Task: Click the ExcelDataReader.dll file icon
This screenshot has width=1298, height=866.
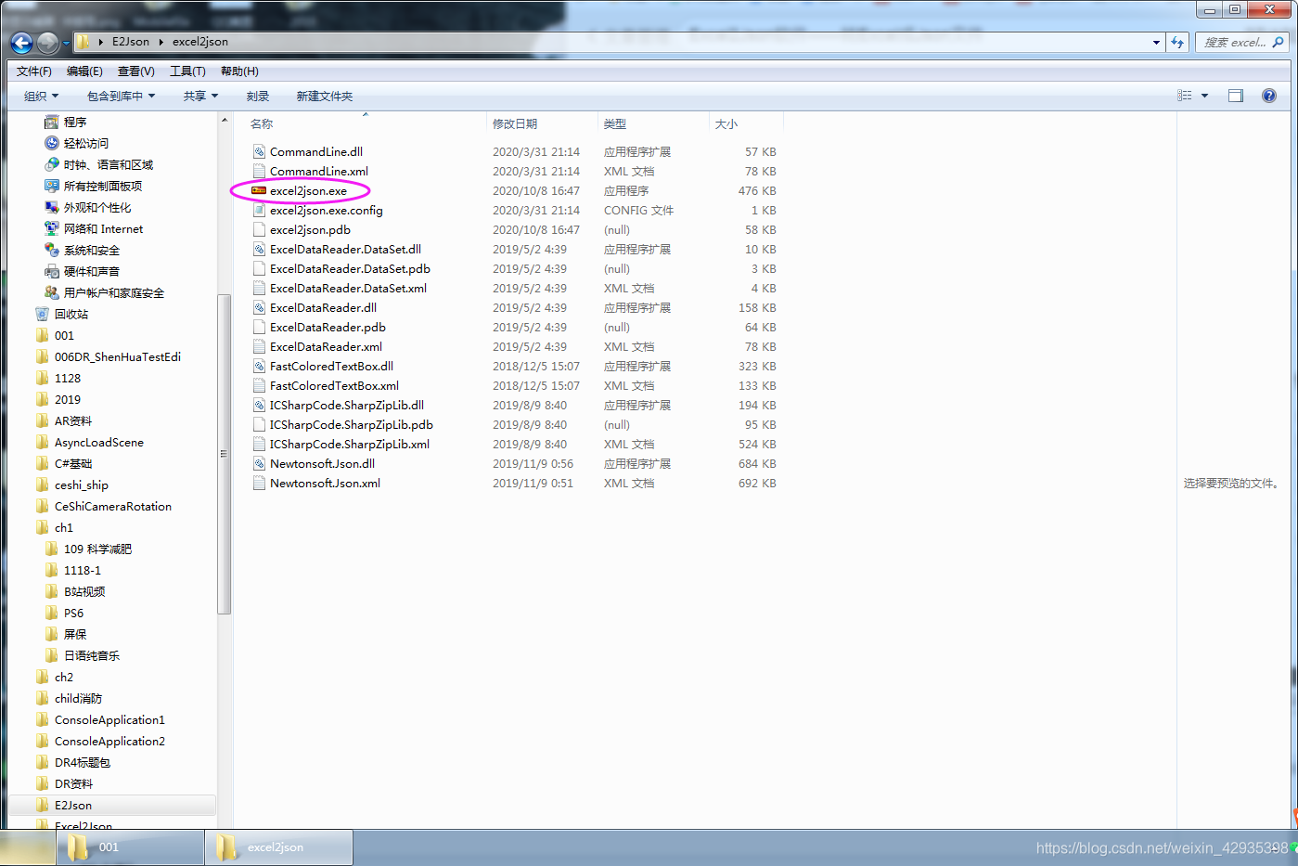Action: point(260,307)
